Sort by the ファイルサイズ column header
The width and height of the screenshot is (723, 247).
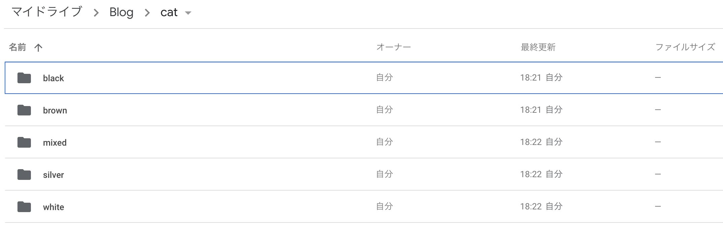pyautogui.click(x=685, y=47)
